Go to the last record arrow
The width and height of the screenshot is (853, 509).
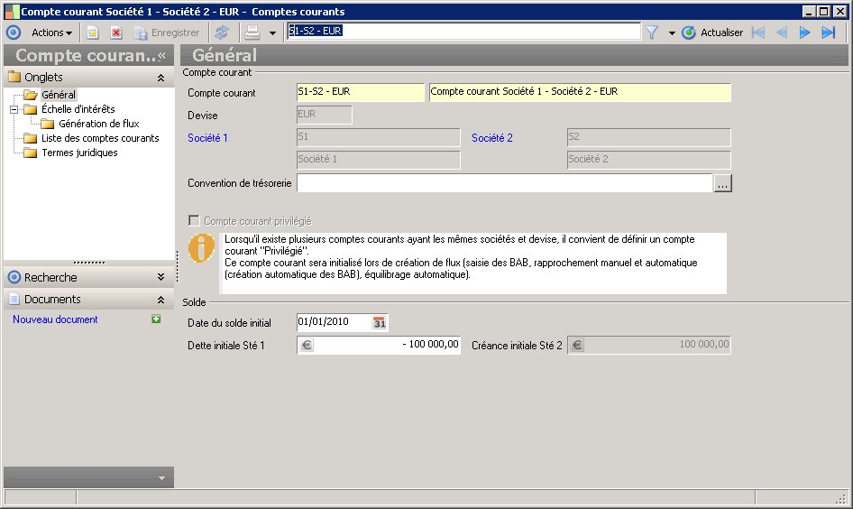click(x=828, y=32)
